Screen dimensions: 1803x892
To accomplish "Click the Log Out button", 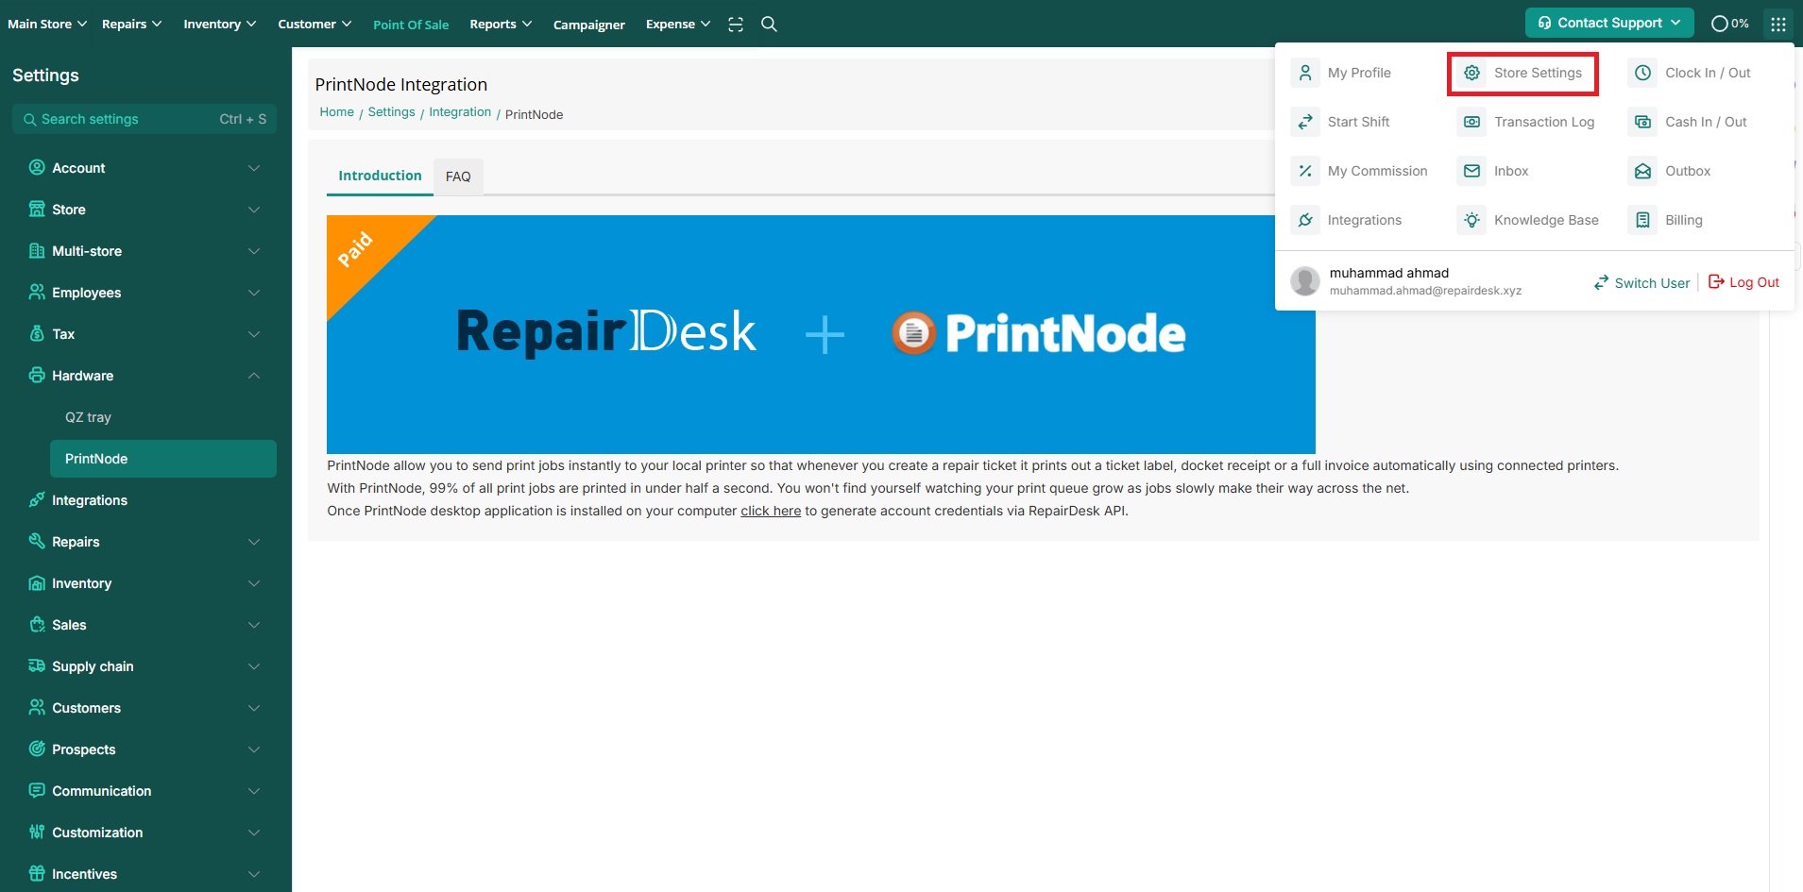I will tap(1743, 282).
